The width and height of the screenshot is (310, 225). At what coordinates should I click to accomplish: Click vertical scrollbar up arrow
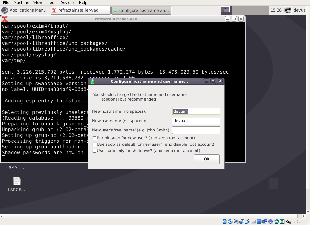[x=308, y=8]
